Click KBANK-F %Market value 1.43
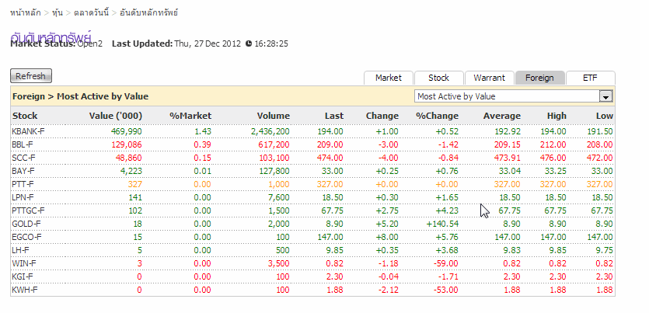This screenshot has width=649, height=313. pos(202,131)
